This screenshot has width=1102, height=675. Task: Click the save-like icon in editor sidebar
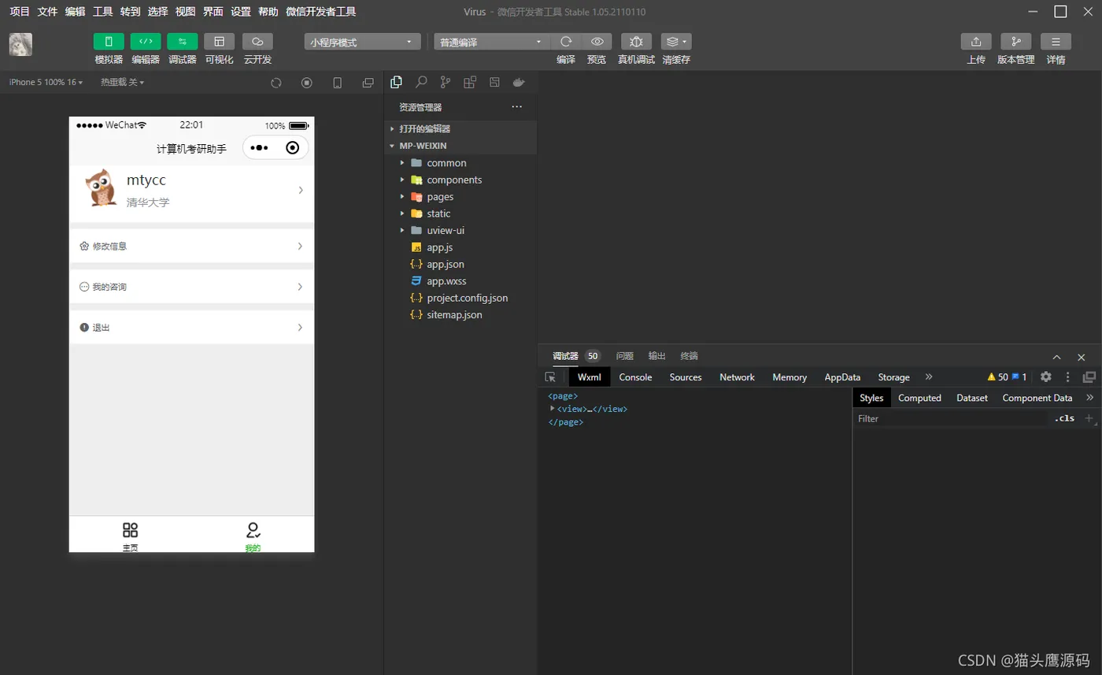494,82
